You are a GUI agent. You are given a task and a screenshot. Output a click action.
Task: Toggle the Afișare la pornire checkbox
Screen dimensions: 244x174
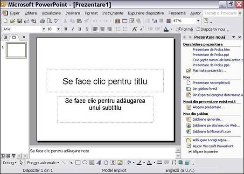tap(190, 152)
